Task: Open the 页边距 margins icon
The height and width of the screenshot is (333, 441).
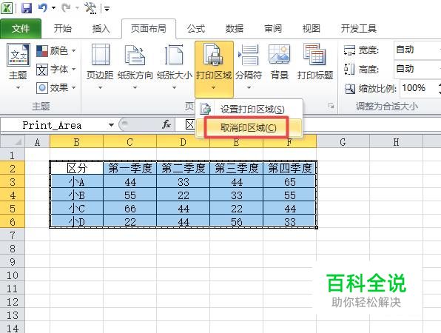Action: 100,67
